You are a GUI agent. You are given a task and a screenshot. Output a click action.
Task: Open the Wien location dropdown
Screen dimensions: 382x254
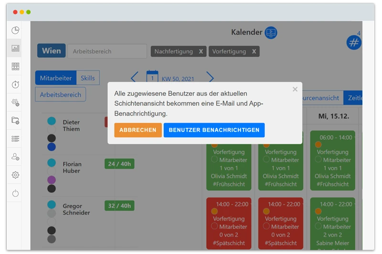coord(52,51)
